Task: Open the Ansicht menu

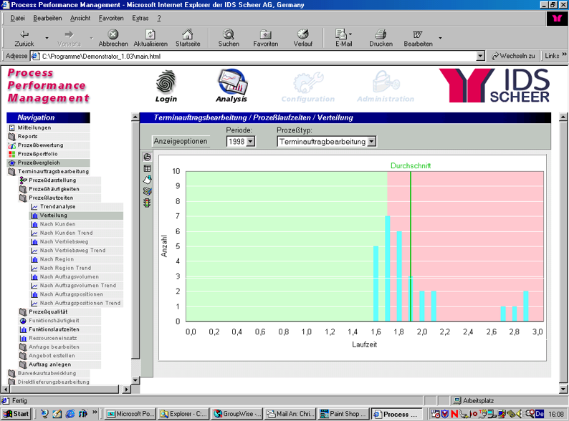Action: (80, 18)
